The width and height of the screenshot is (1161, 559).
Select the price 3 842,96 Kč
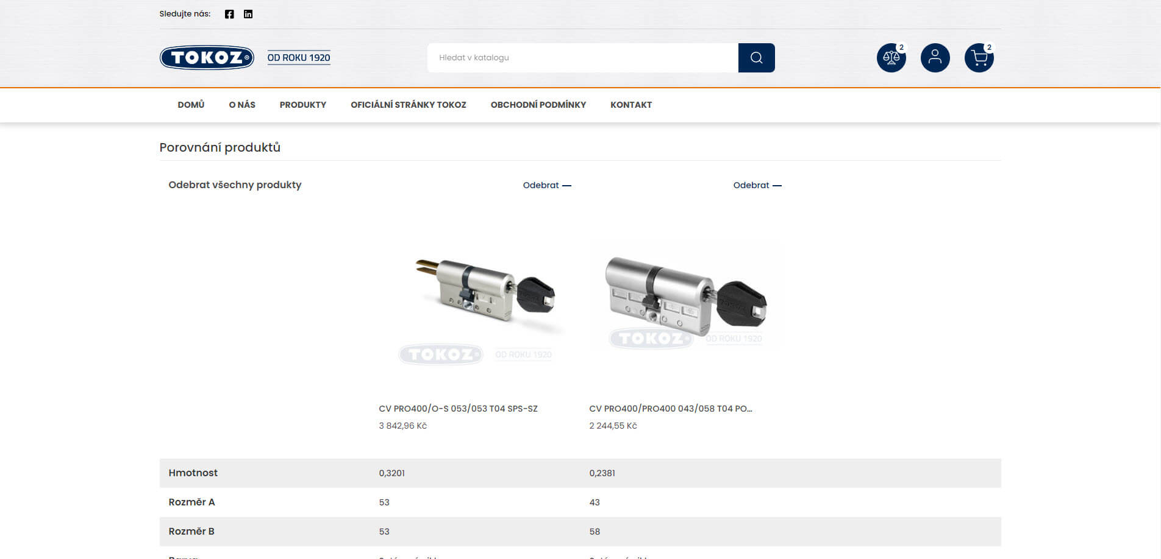click(402, 426)
